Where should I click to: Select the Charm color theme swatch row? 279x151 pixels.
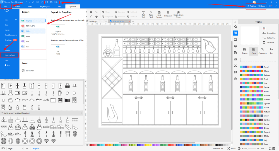click(251, 71)
